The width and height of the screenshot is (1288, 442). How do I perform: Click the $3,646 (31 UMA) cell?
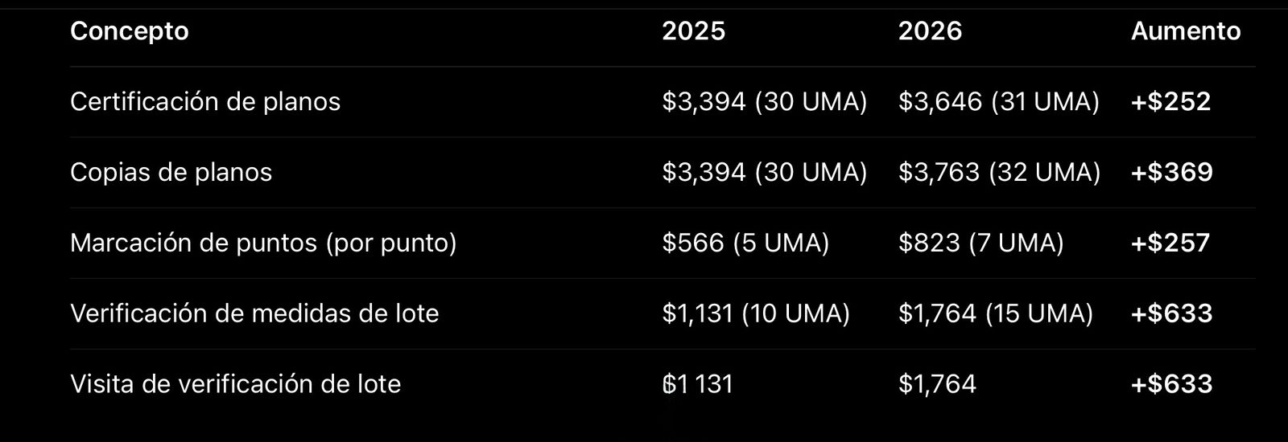coord(998,102)
